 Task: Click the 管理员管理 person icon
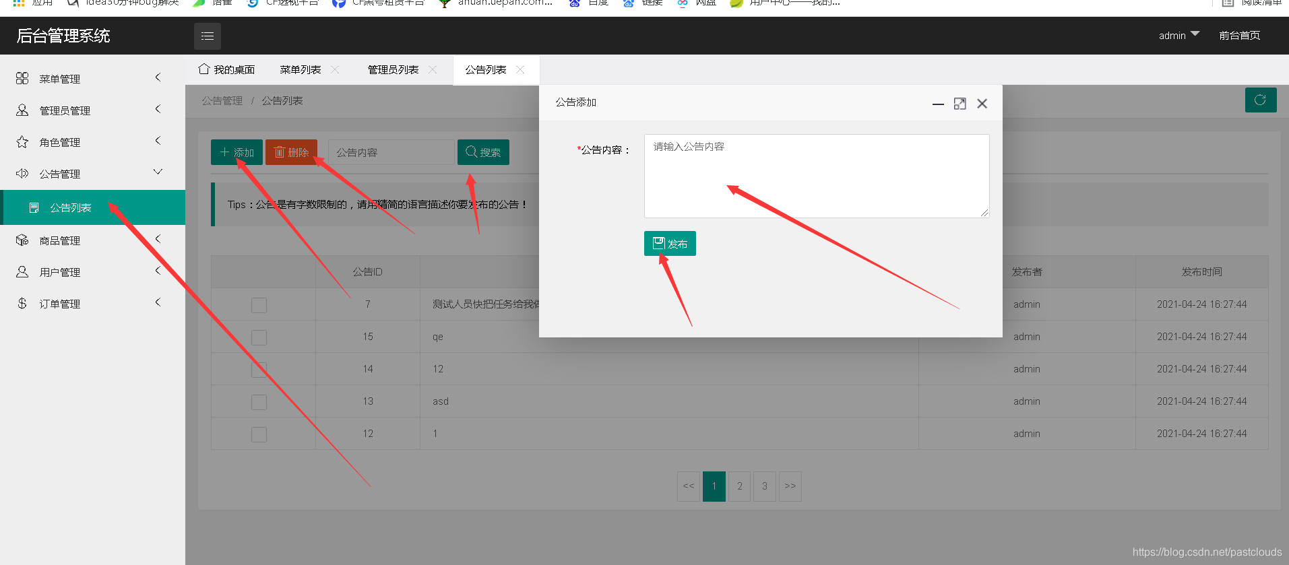(x=22, y=110)
